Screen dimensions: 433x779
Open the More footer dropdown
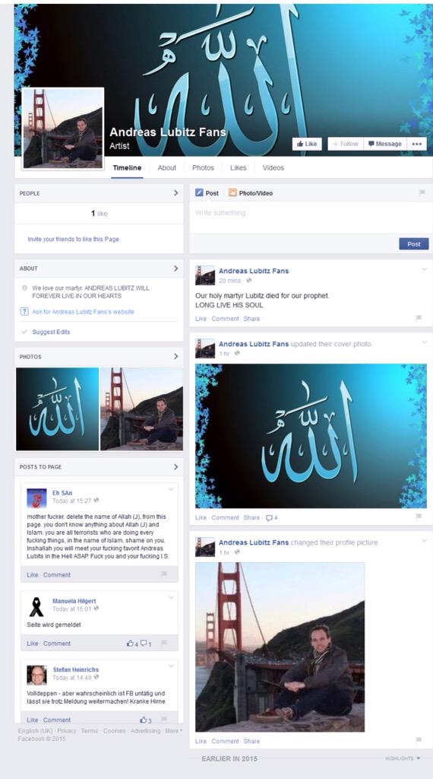pos(174,731)
